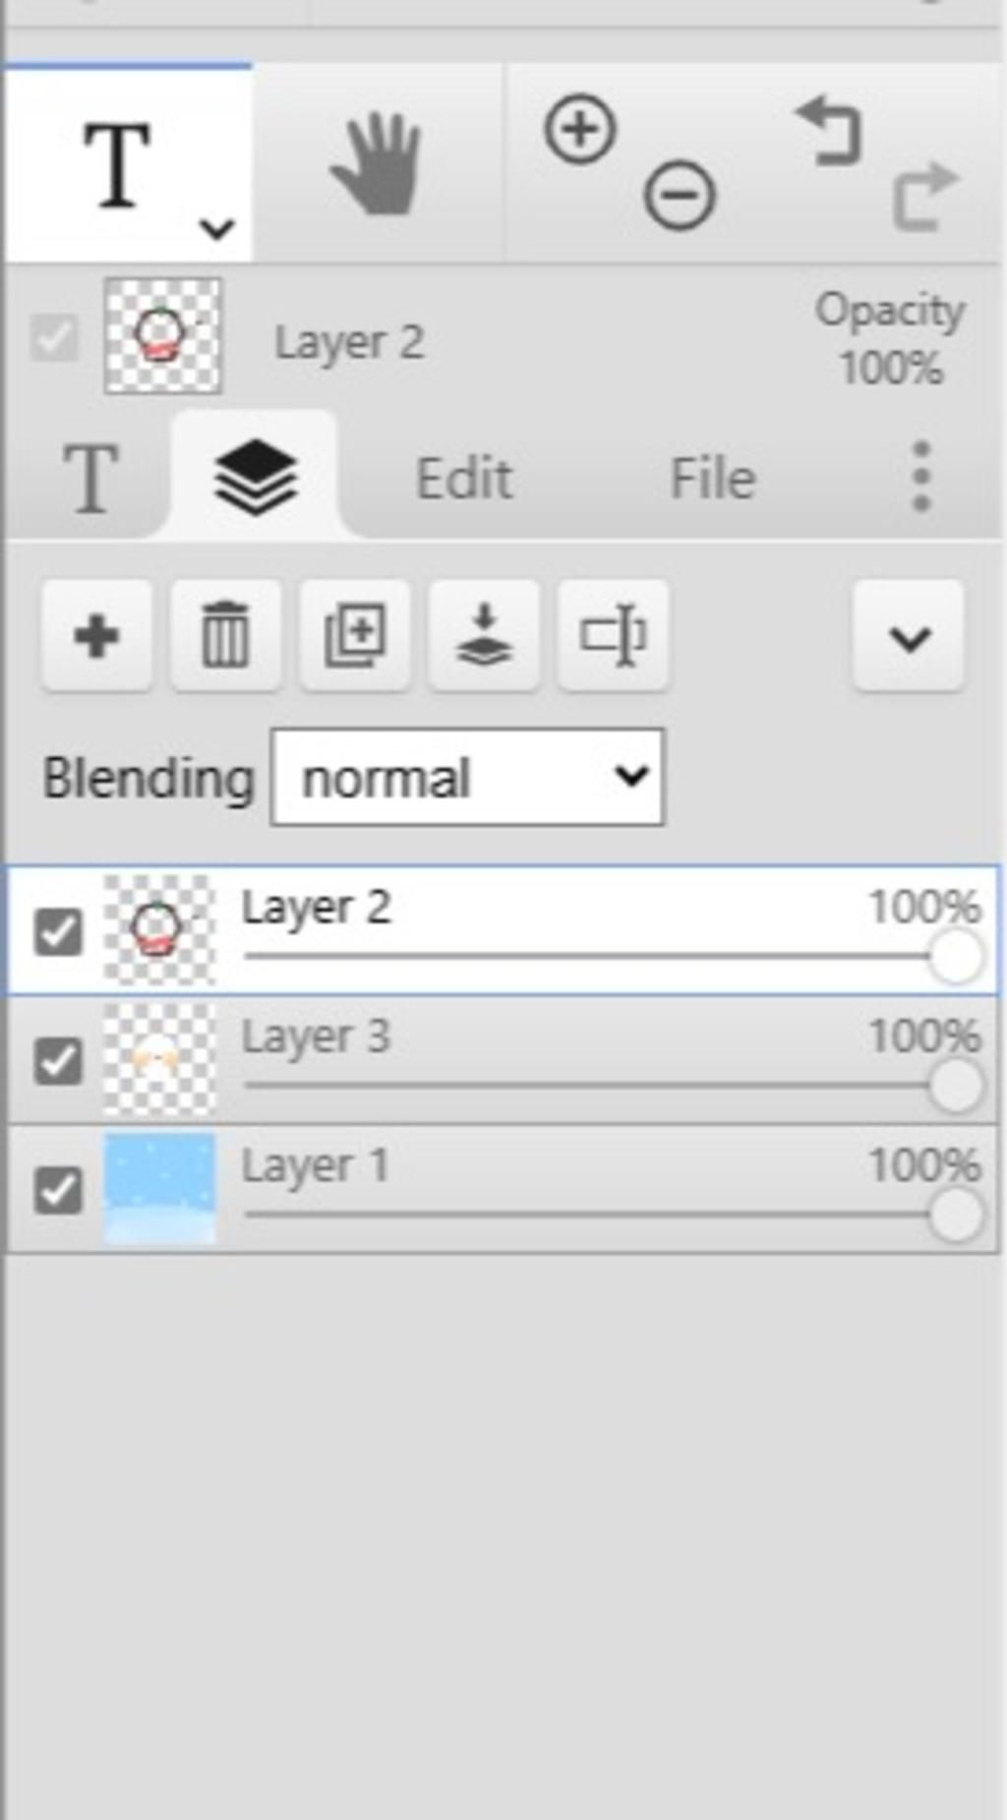1007x1820 pixels.
Task: Open the Blending mode dropdown
Action: pyautogui.click(x=467, y=778)
